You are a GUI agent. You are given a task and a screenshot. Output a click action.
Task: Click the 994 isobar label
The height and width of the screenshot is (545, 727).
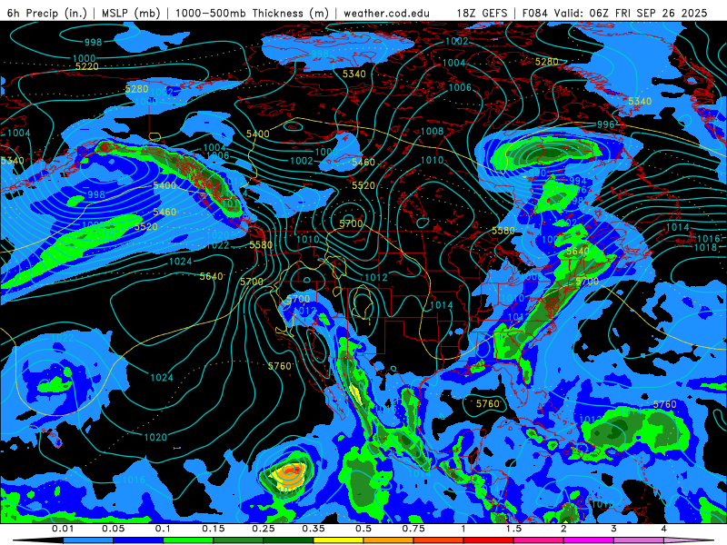coord(578,181)
